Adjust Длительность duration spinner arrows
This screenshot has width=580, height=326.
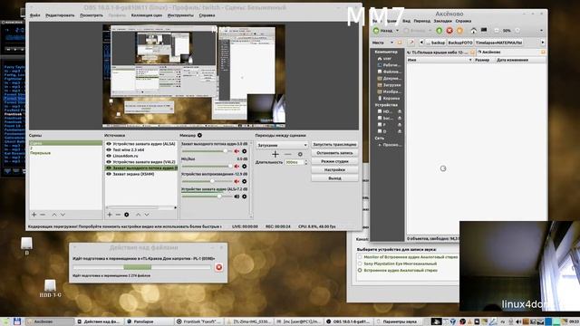[x=305, y=162]
